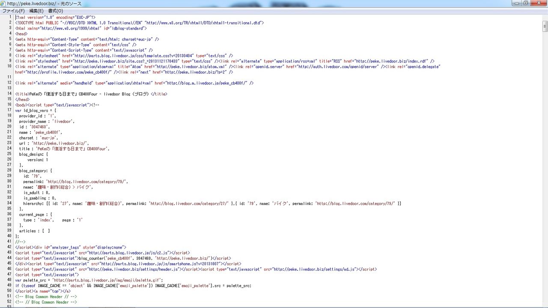
Task: Close the source viewer window
Action: [x=539, y=3]
